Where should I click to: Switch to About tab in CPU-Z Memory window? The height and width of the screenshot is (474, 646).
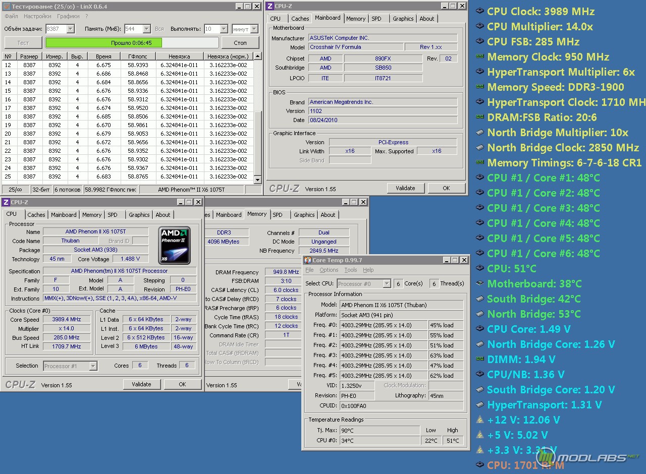coord(328,215)
